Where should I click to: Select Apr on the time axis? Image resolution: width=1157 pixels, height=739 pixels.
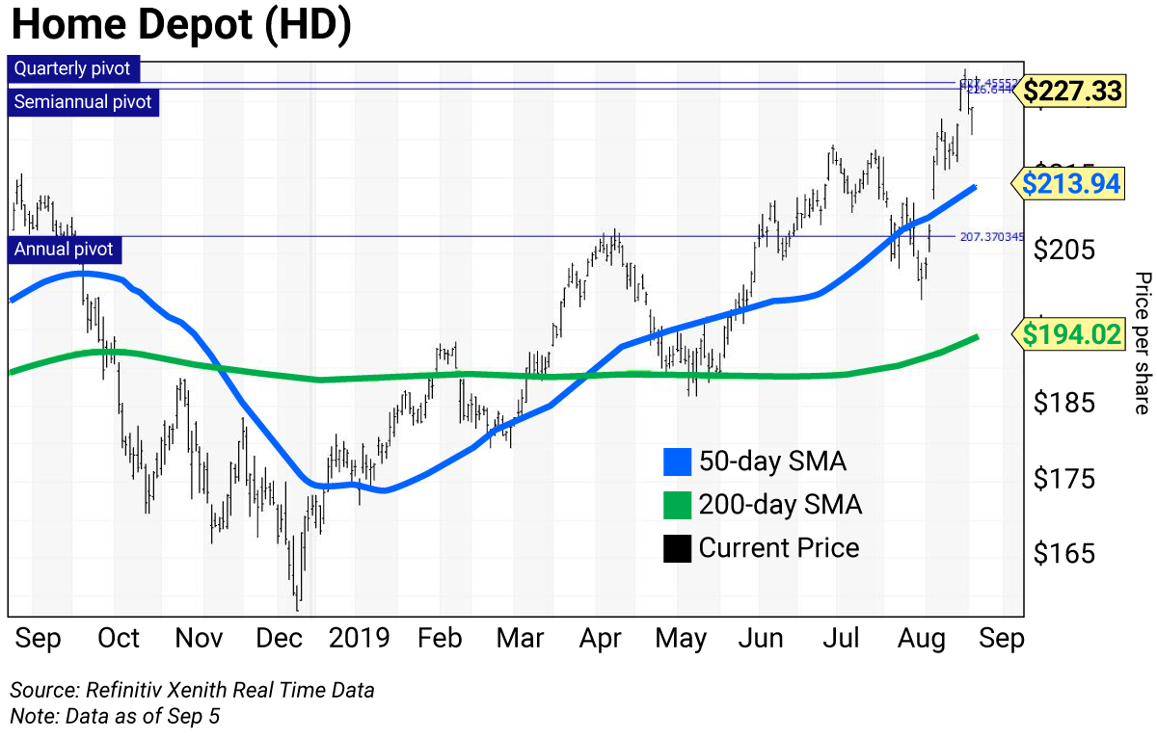pyautogui.click(x=602, y=638)
